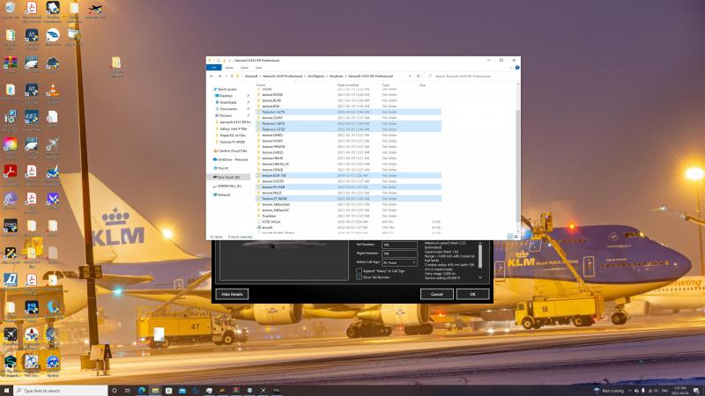
Task: Select Quick access in navigation pane
Action: coord(227,90)
